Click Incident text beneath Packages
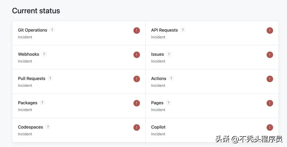The height and width of the screenshot is (147, 287). click(x=25, y=110)
